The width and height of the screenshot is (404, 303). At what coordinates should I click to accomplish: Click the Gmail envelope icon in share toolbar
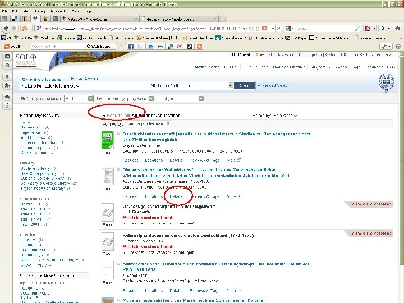180,47
